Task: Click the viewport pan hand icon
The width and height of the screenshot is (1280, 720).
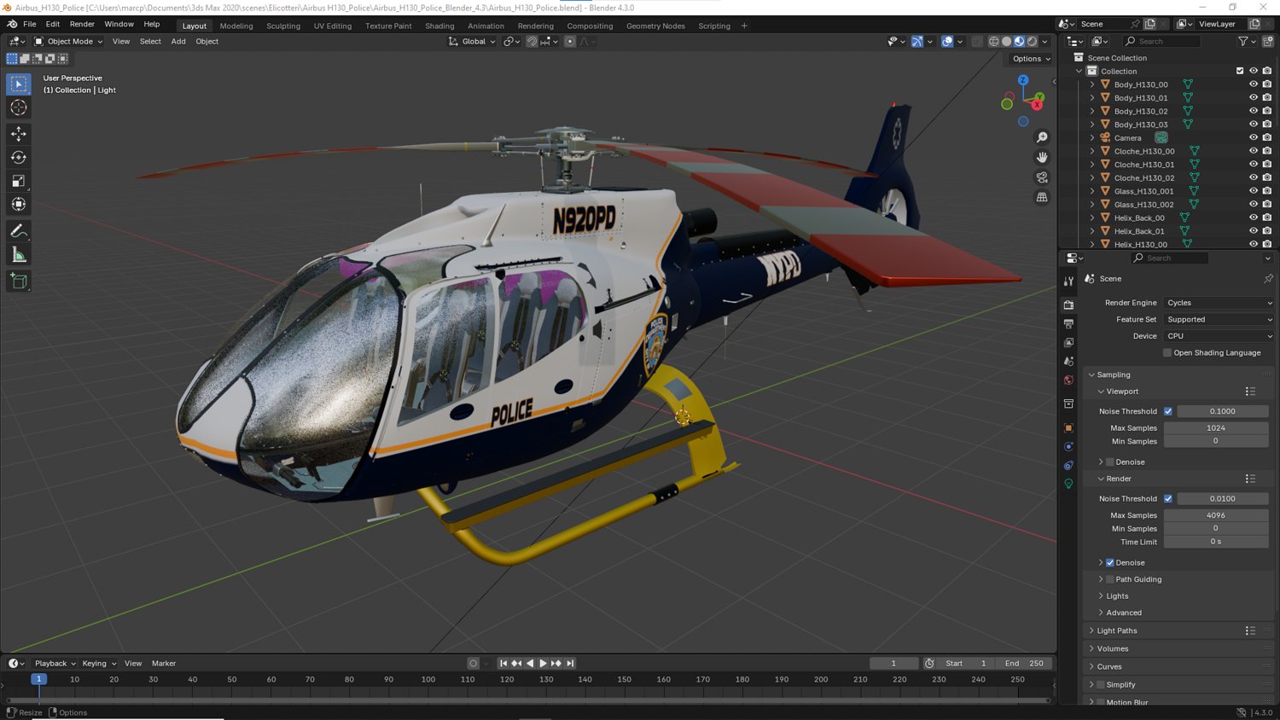Action: tap(1042, 157)
